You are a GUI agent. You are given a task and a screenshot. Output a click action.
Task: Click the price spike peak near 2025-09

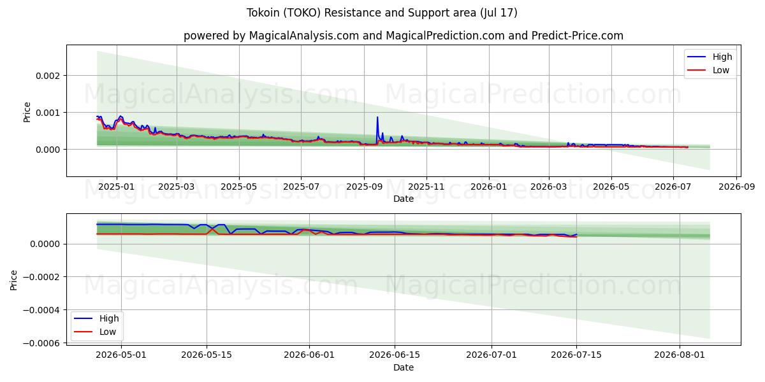(x=377, y=117)
